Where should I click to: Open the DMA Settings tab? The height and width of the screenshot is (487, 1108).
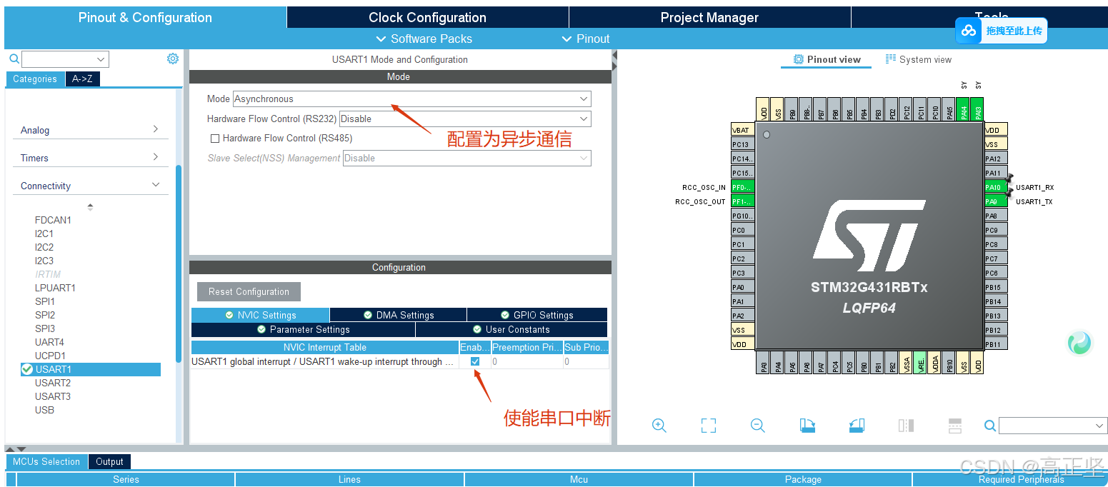[398, 315]
